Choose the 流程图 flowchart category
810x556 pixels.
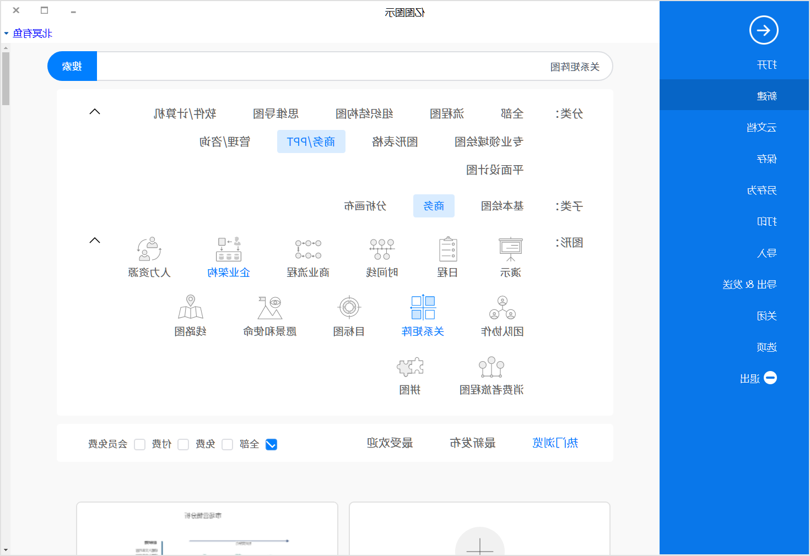(447, 113)
